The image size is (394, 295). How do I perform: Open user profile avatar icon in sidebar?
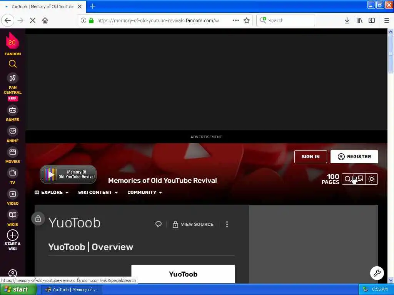pyautogui.click(x=13, y=273)
